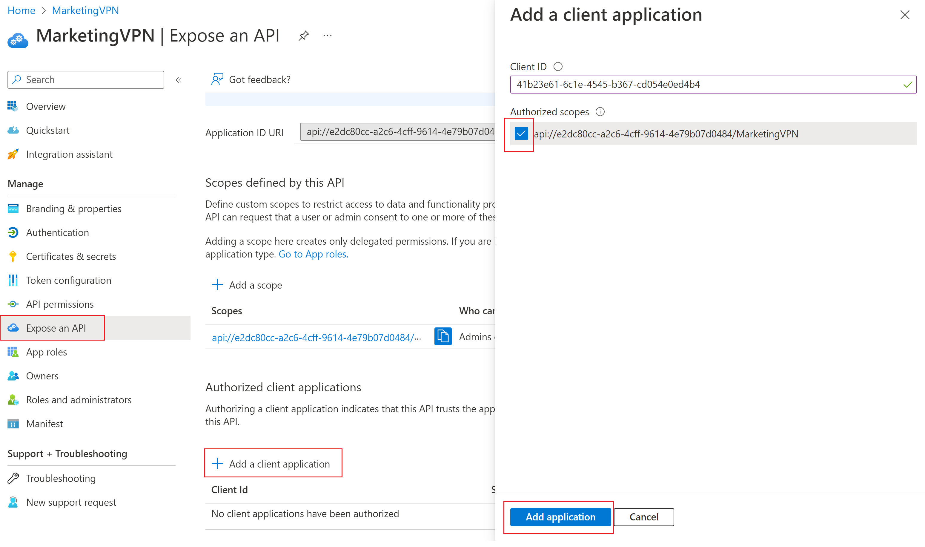Image resolution: width=925 pixels, height=547 pixels.
Task: Click the New support request icon
Action: click(13, 502)
